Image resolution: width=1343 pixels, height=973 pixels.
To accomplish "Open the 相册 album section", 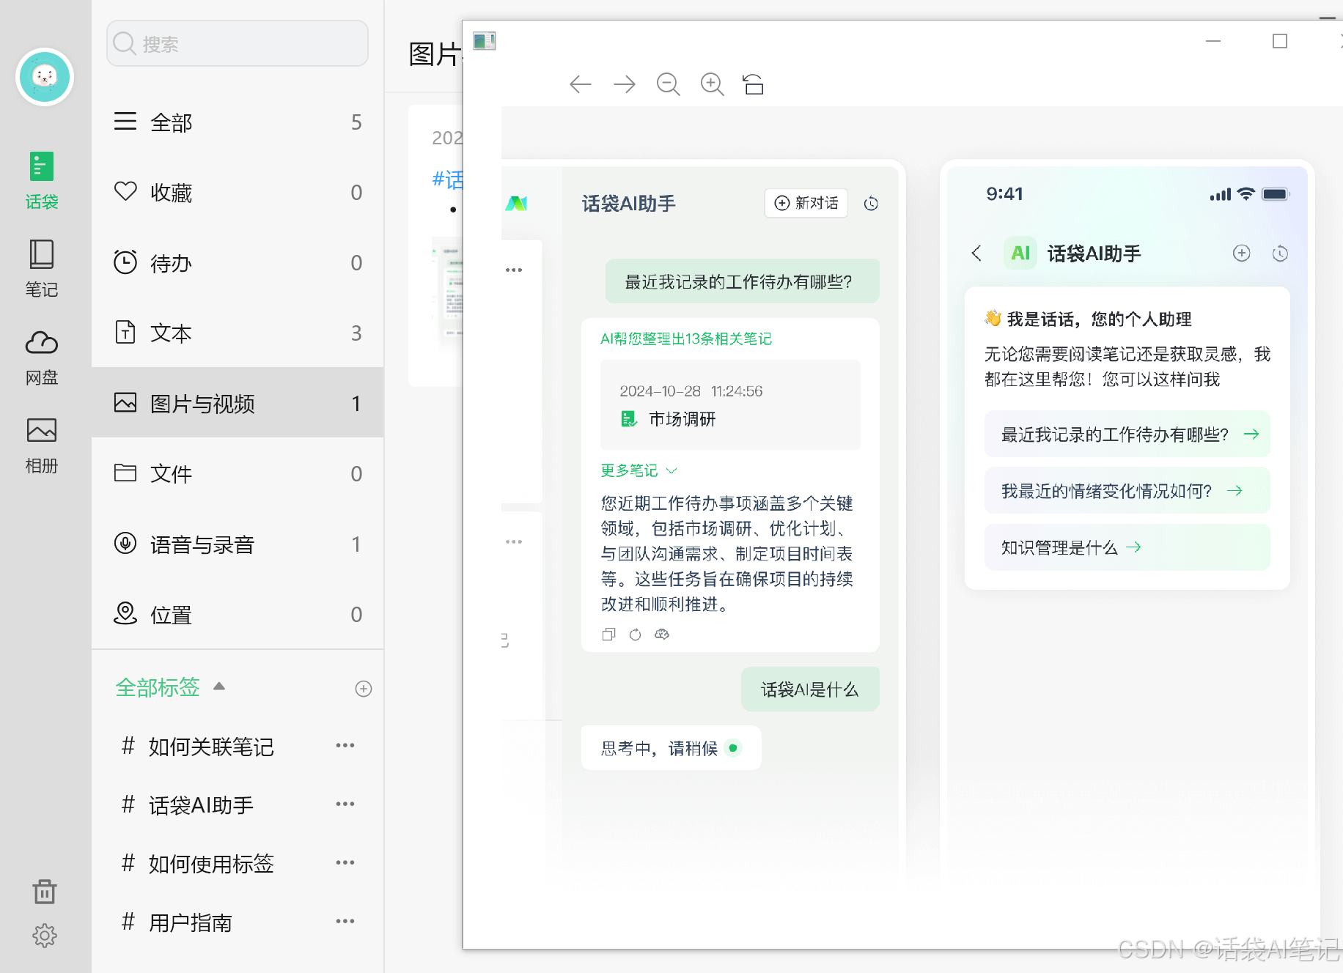I will [x=42, y=445].
